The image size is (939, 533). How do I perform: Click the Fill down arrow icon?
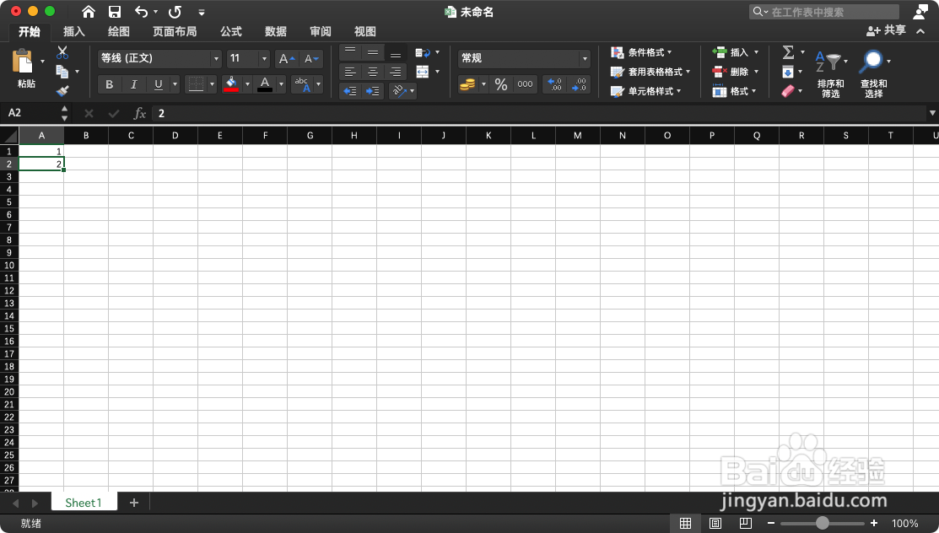click(x=788, y=72)
